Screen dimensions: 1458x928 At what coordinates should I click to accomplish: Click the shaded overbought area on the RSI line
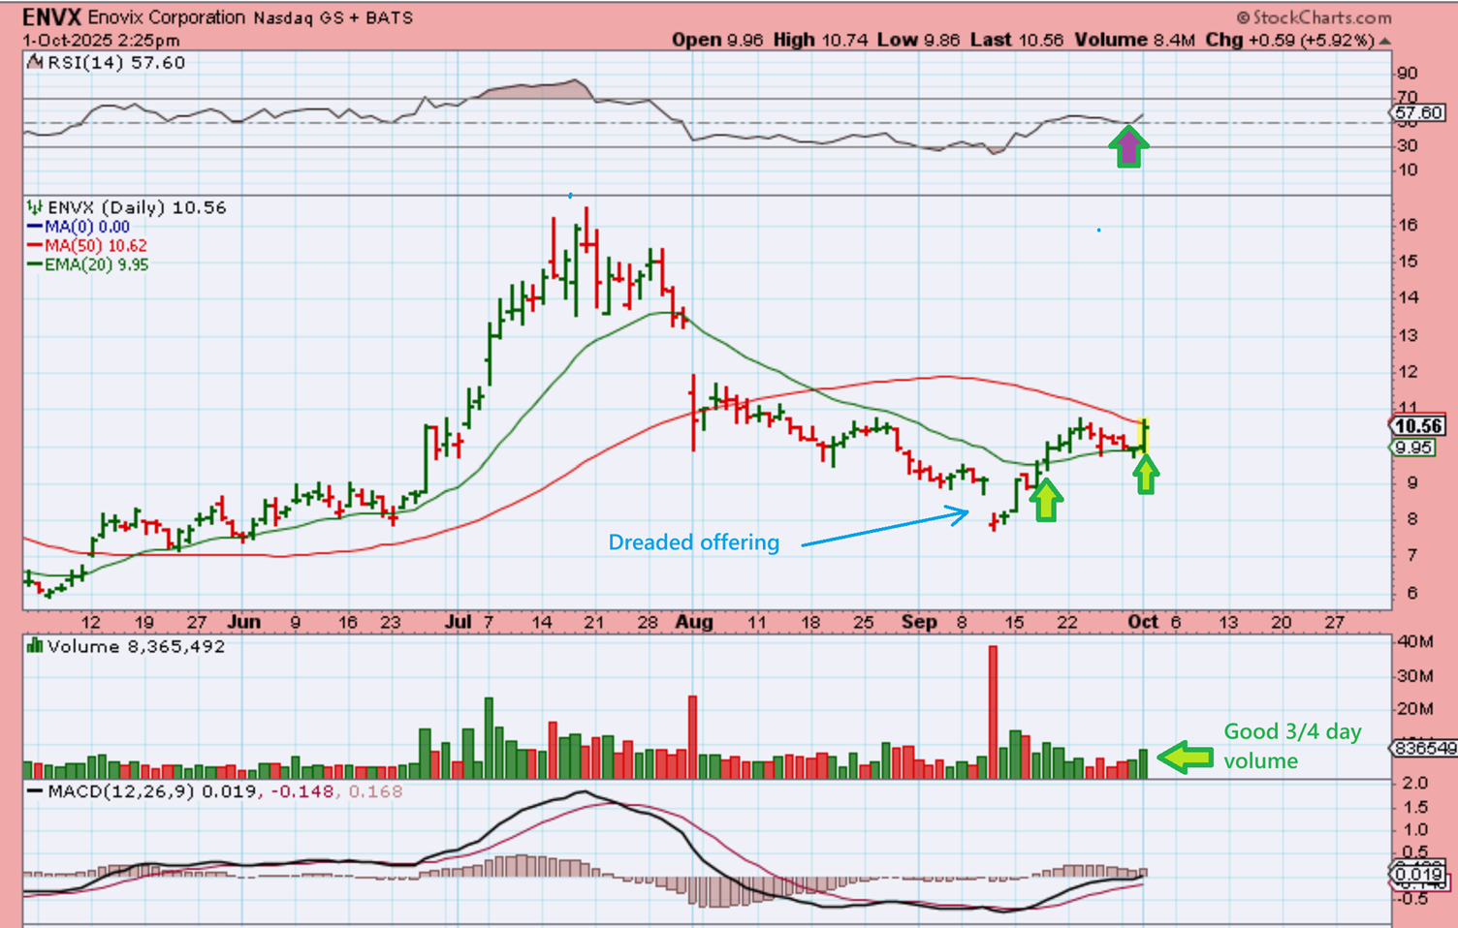pos(543,89)
